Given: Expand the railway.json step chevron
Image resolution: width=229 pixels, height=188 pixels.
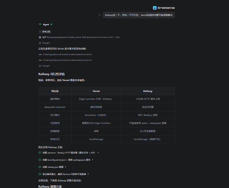Looking at the screenshot, I should click(66, 167).
